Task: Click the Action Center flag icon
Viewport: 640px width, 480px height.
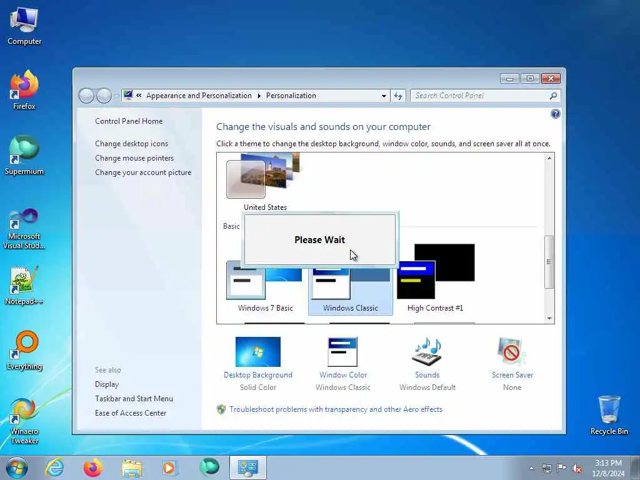Action: tap(562, 468)
